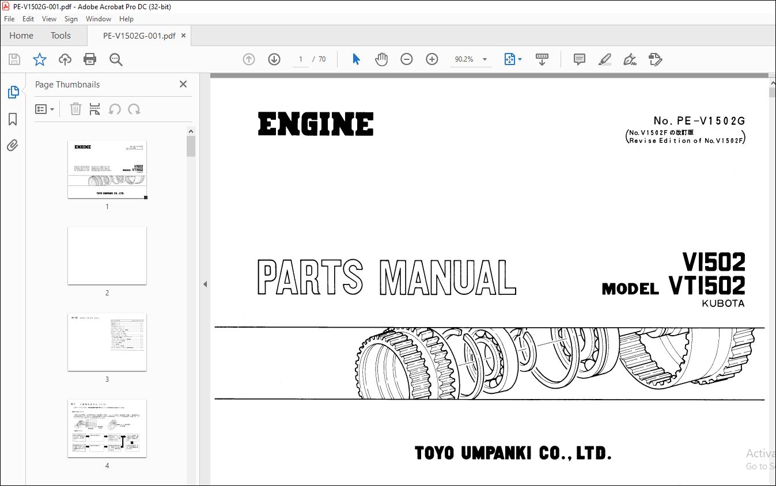
Task: Collapse the navigation pane with the side arrow
Action: coord(205,284)
